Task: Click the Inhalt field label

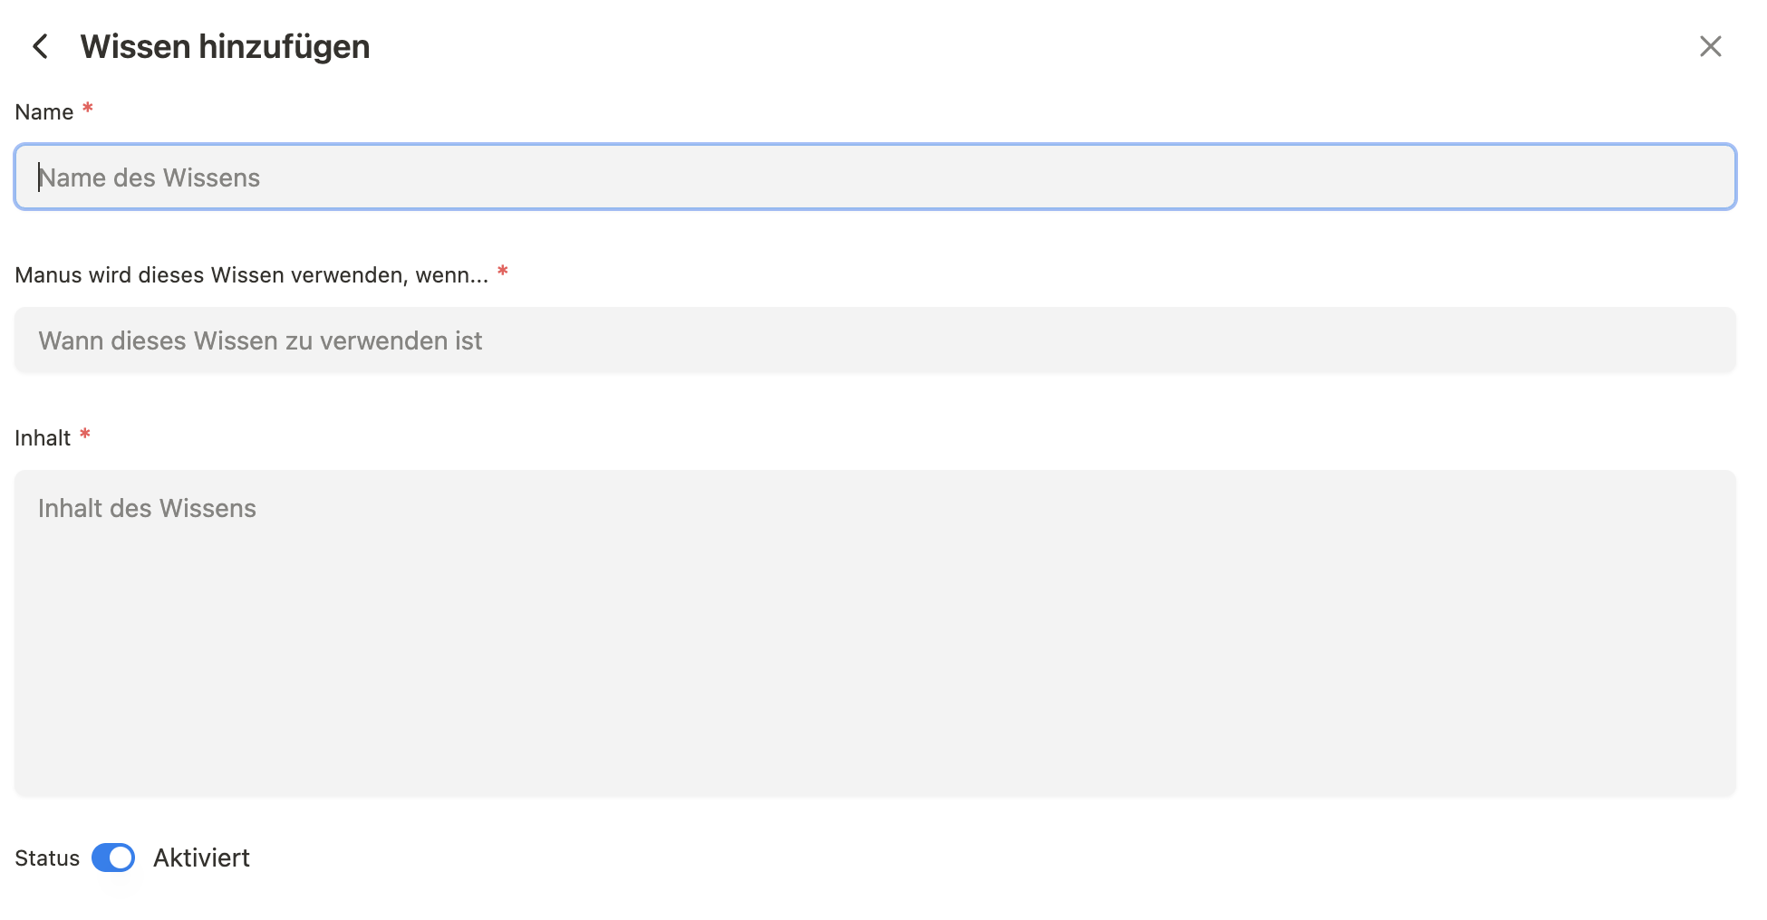Action: point(43,438)
